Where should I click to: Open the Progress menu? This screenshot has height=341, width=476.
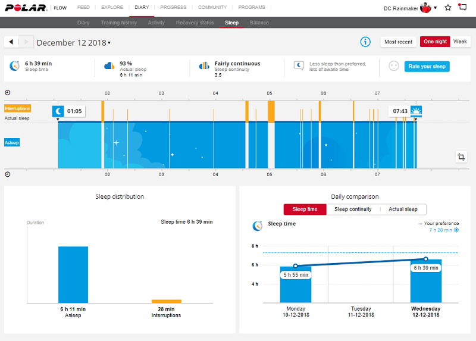click(x=173, y=8)
